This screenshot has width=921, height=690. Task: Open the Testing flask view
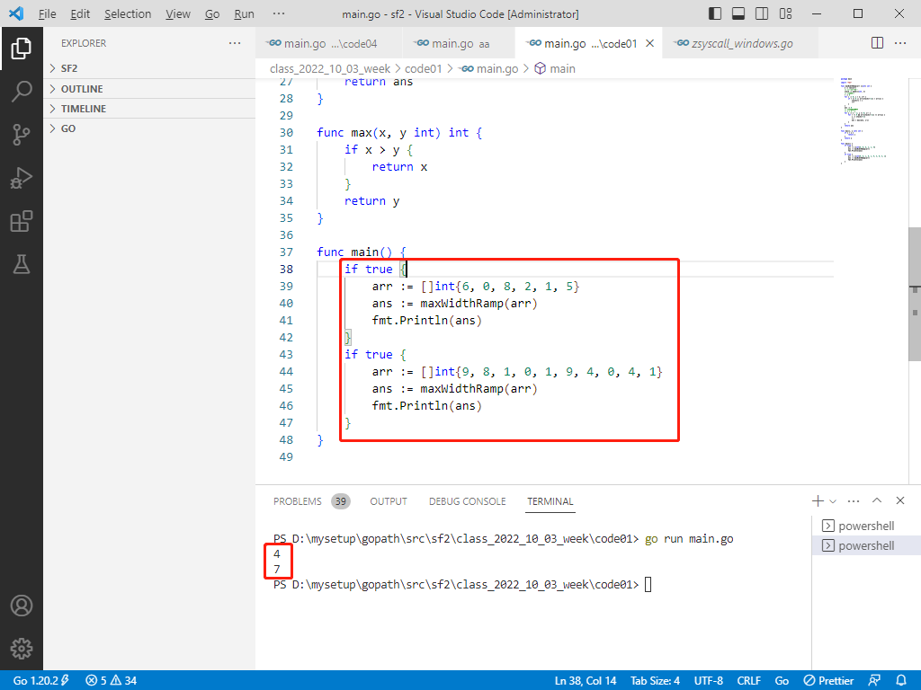click(x=22, y=265)
